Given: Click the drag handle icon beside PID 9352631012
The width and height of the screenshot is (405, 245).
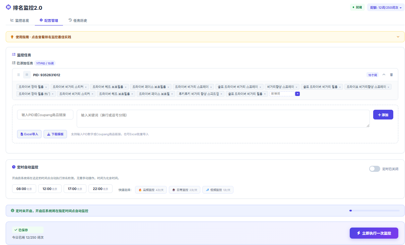Looking at the screenshot, I should click(18, 75).
